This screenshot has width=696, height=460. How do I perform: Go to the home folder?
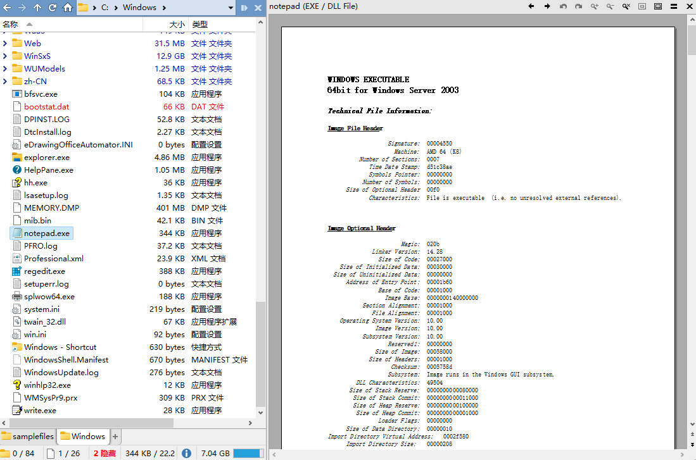point(68,8)
